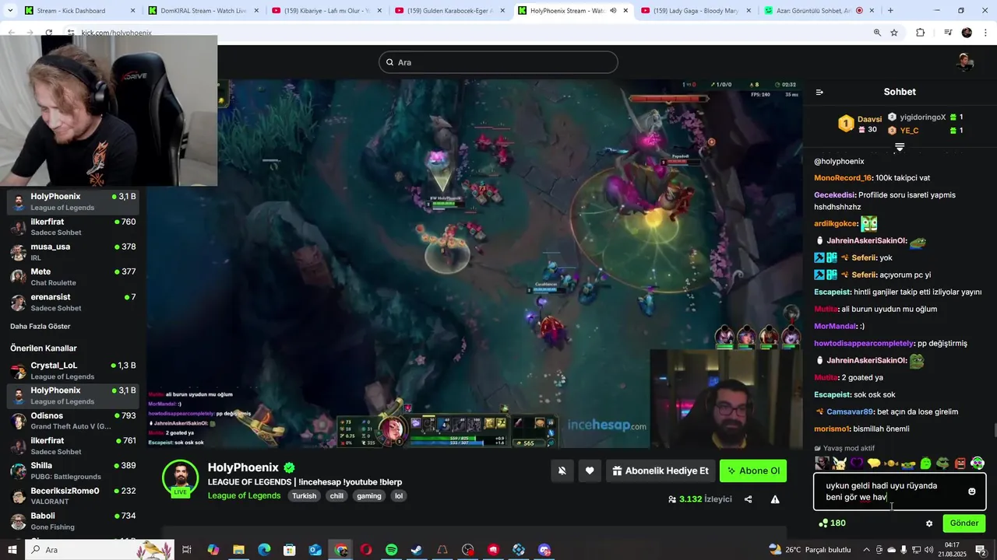
Task: Insert the purple heart emote
Action: point(857,464)
